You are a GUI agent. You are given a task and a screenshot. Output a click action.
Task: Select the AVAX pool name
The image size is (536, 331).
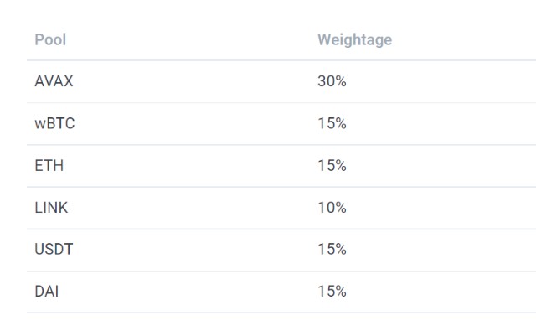click(x=54, y=81)
